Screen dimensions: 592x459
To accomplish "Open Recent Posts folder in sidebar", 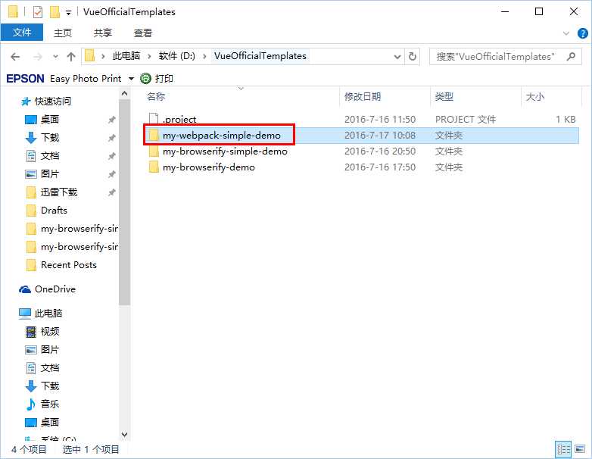I will 69,265.
